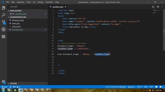Click the line and column indicator
Image resolution: width=165 pixels, height=92 pixels.
(115, 87)
